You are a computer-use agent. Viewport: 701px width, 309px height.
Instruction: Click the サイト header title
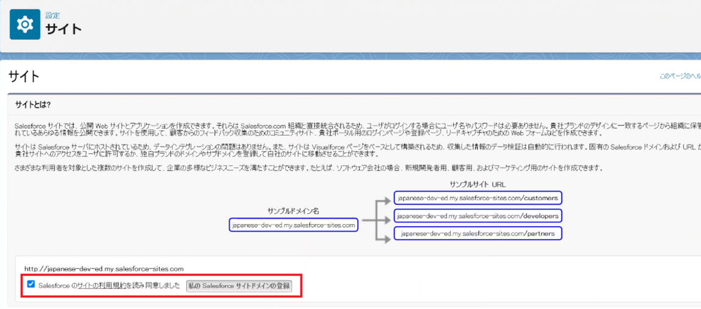(64, 29)
